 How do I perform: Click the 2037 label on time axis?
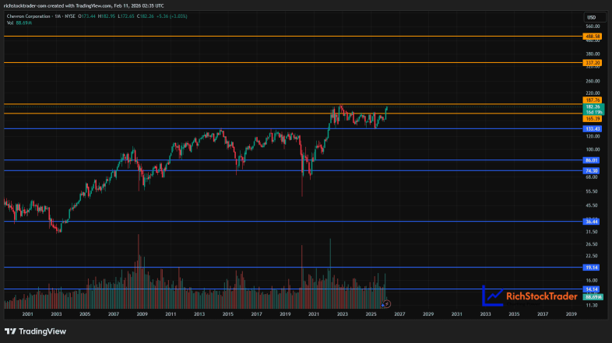click(x=543, y=314)
